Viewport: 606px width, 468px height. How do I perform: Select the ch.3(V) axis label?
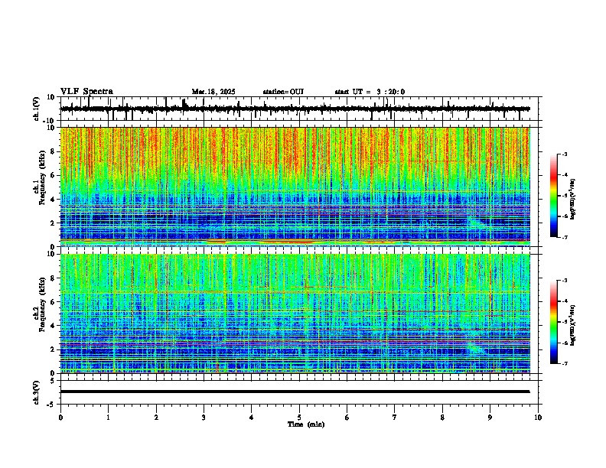point(37,393)
